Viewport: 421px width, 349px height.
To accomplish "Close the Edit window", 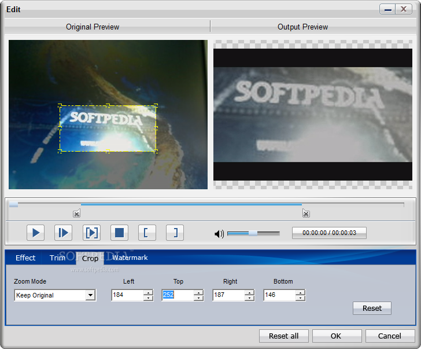I will [x=404, y=9].
